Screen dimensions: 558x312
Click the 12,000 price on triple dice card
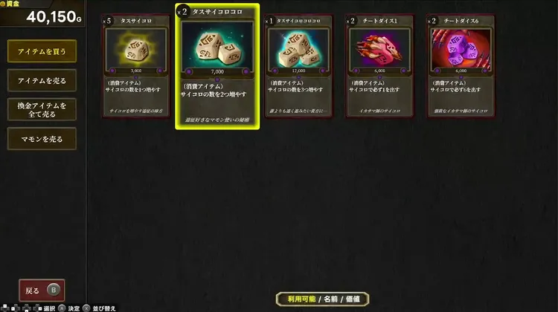298,71
